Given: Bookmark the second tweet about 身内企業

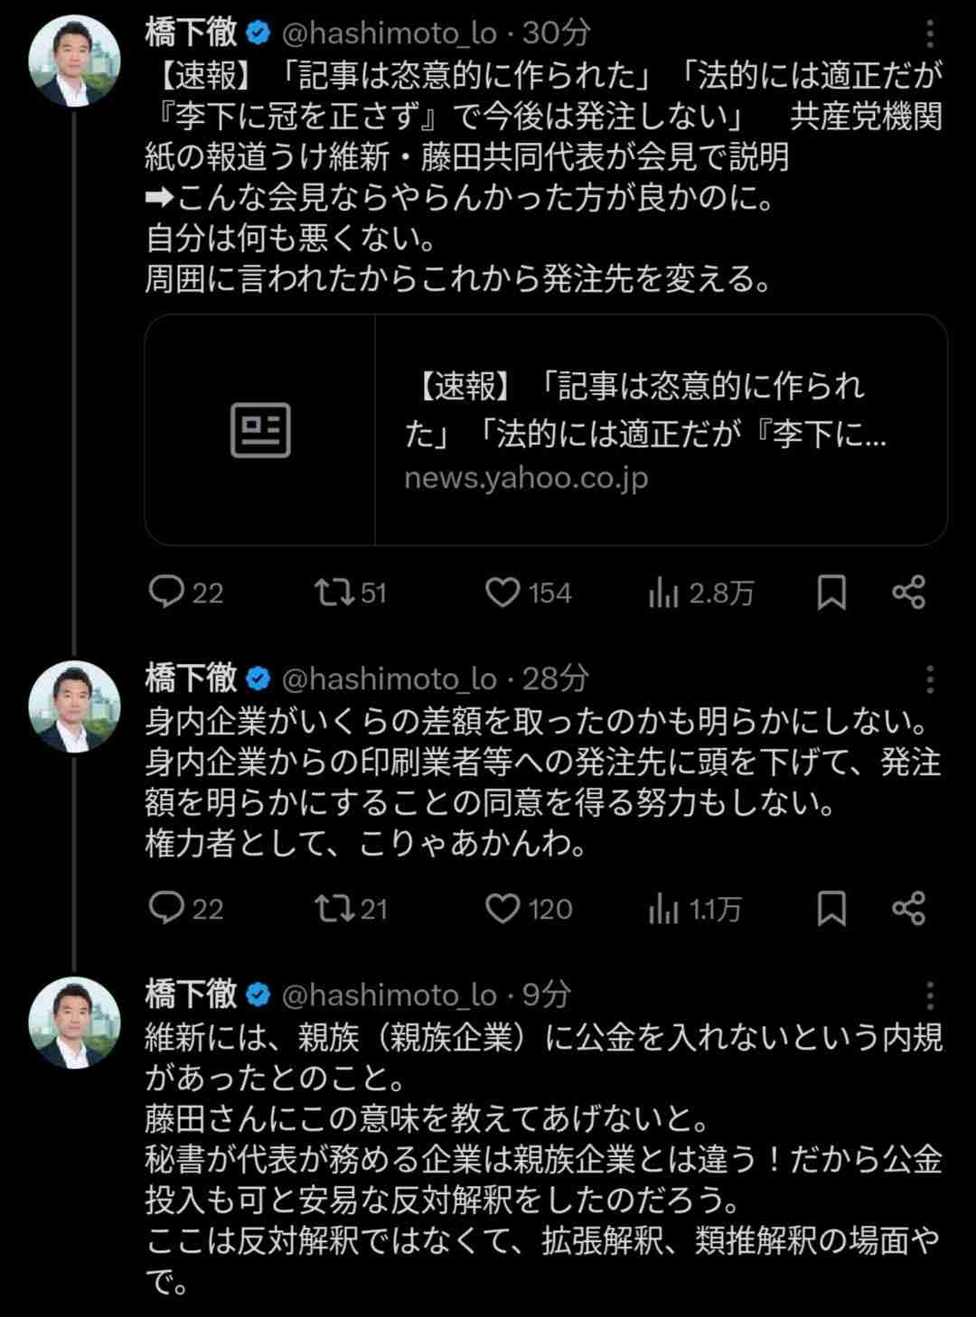Looking at the screenshot, I should coord(831,909).
